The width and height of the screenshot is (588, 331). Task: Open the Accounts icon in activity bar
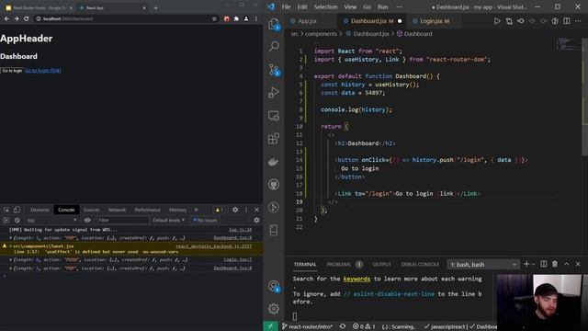click(274, 286)
